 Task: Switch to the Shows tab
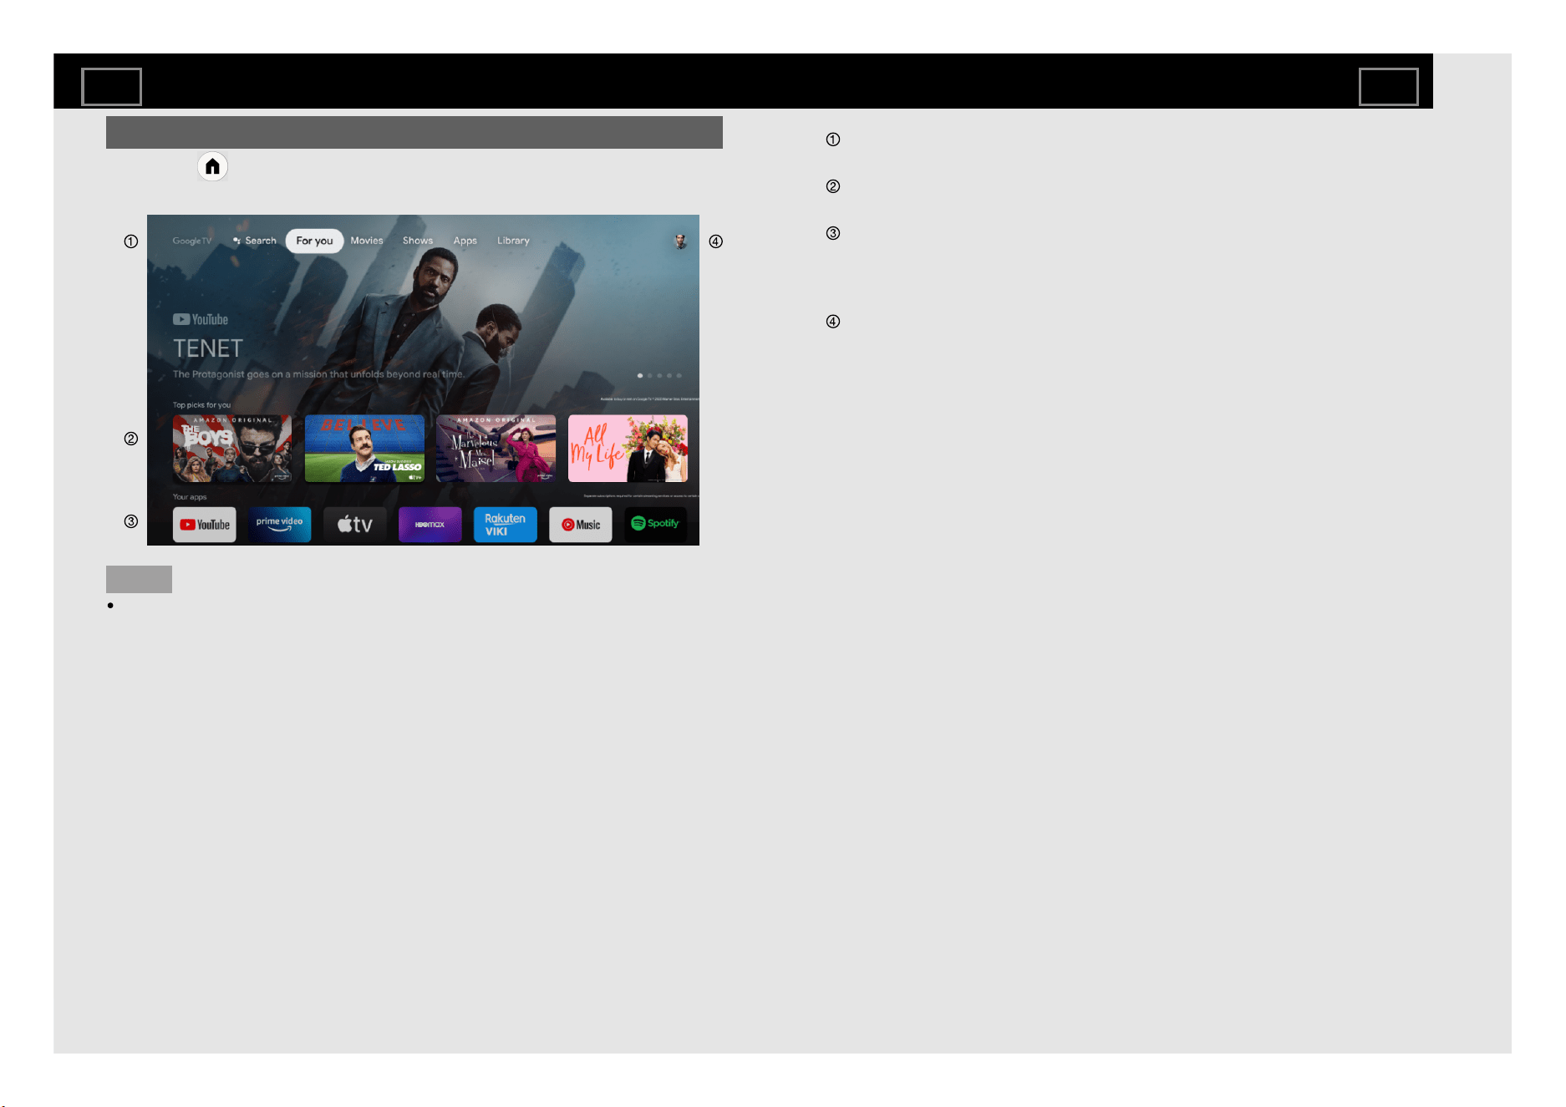[x=418, y=241]
